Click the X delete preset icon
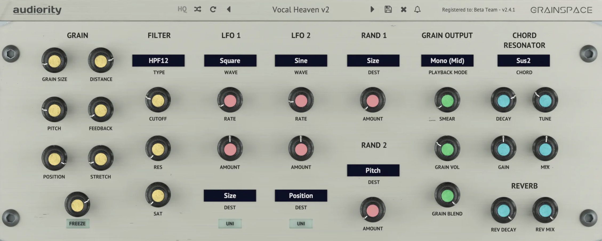Screen dimensions: 602x241 (403, 9)
